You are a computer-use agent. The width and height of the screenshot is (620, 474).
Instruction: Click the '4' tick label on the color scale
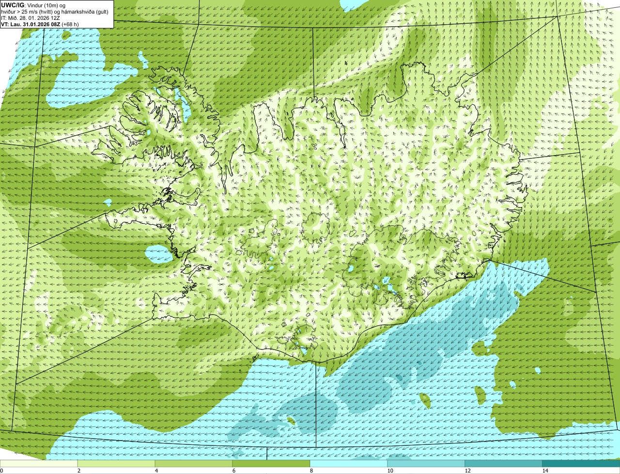156,471
